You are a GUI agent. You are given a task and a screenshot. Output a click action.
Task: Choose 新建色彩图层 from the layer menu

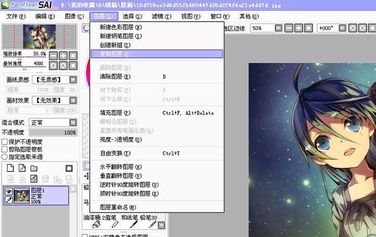point(157,27)
